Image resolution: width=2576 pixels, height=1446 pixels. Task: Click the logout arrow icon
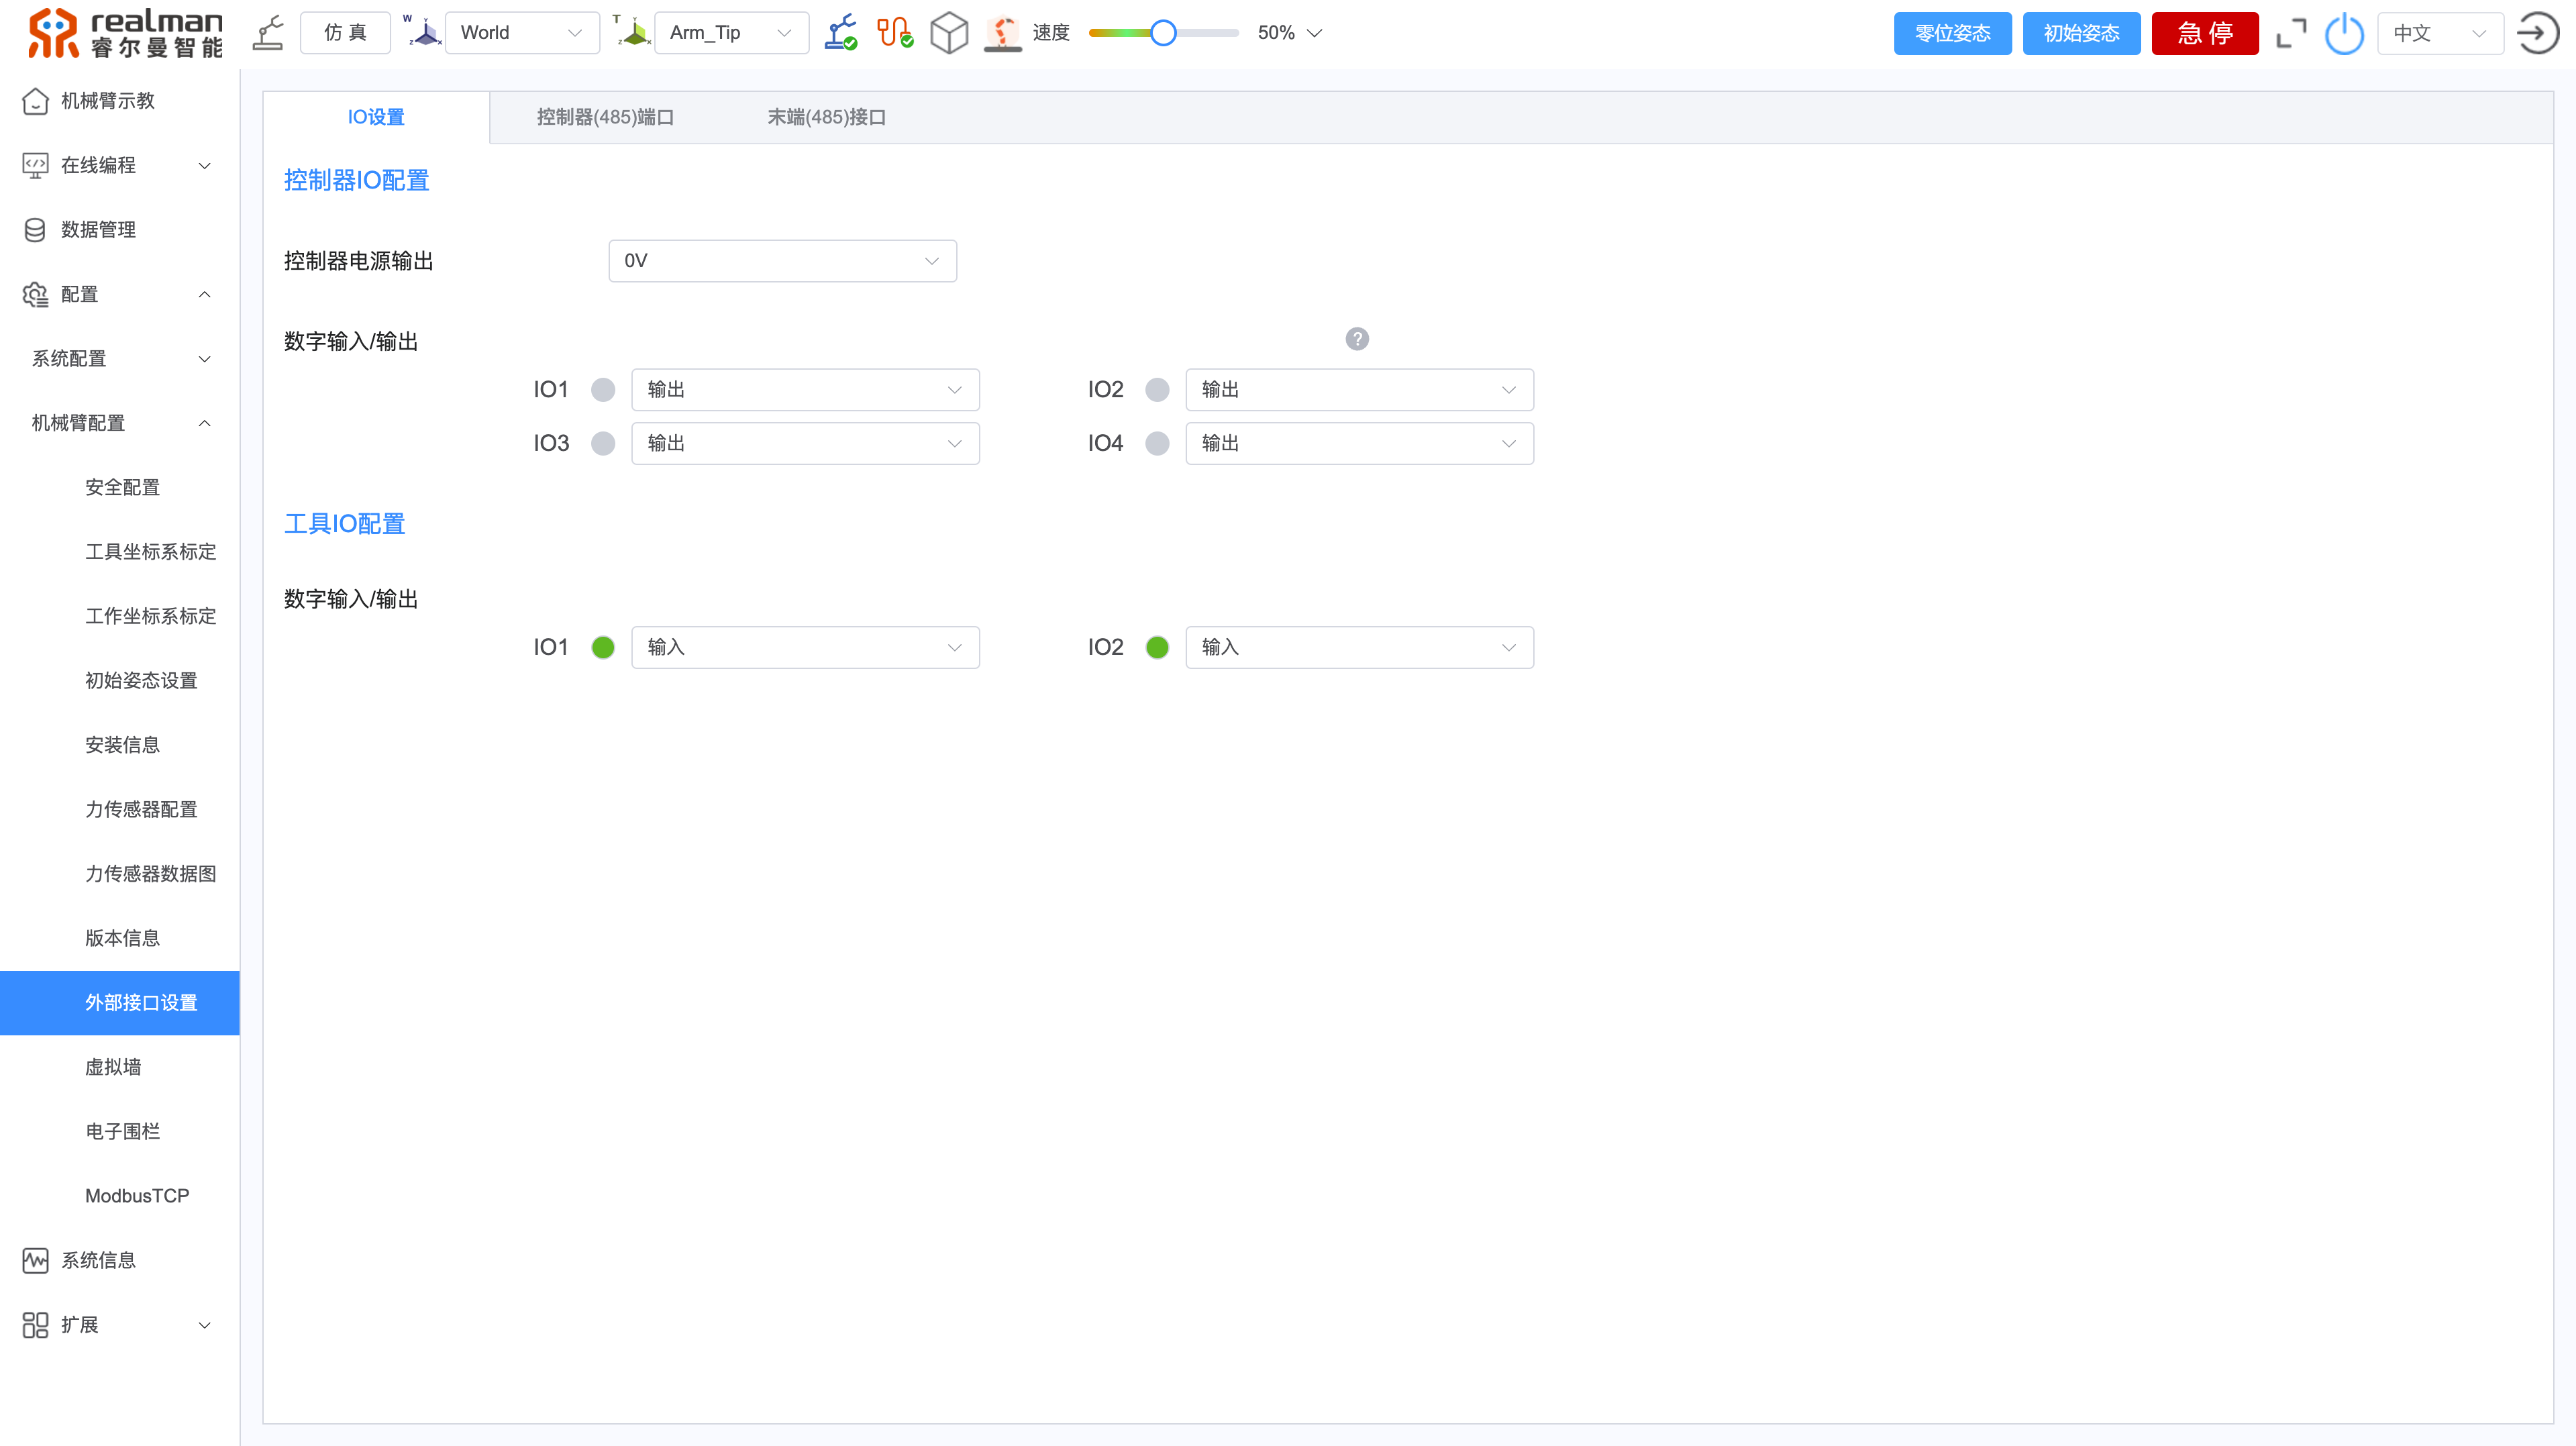click(x=2537, y=34)
